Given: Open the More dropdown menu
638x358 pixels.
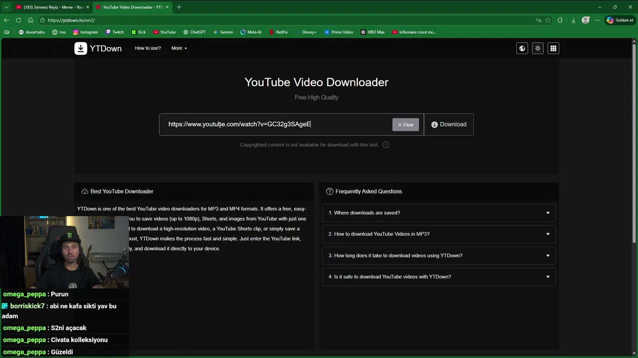Looking at the screenshot, I should tap(179, 48).
